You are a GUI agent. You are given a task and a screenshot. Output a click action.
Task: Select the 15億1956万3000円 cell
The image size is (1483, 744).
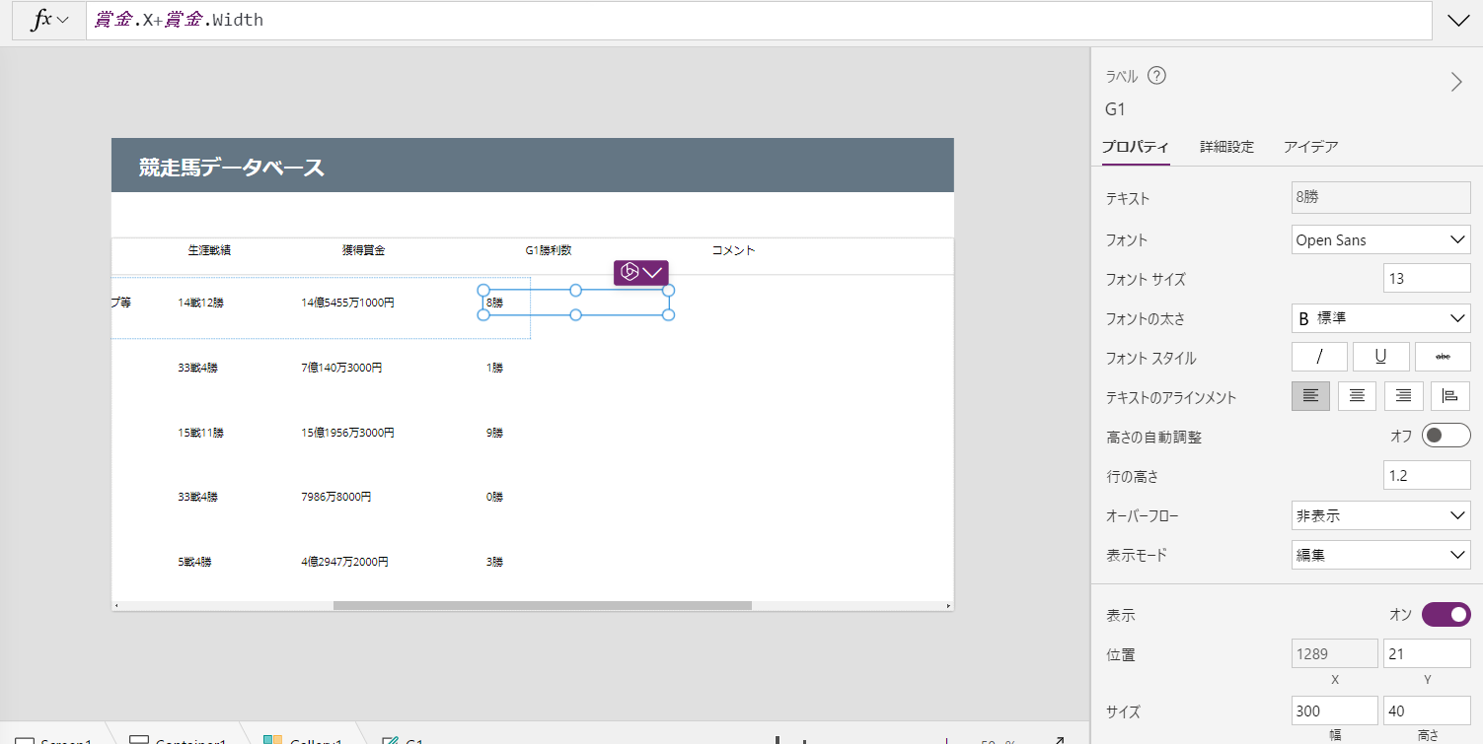[x=347, y=433]
